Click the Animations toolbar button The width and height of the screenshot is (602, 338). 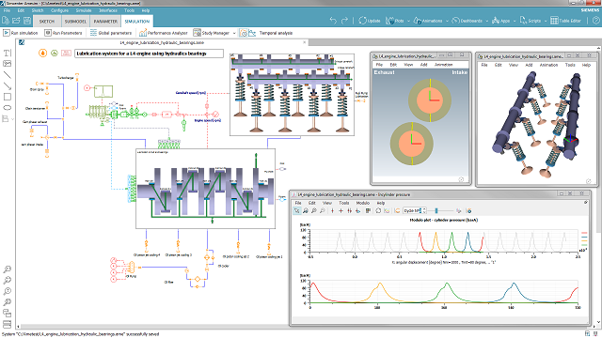(428, 21)
